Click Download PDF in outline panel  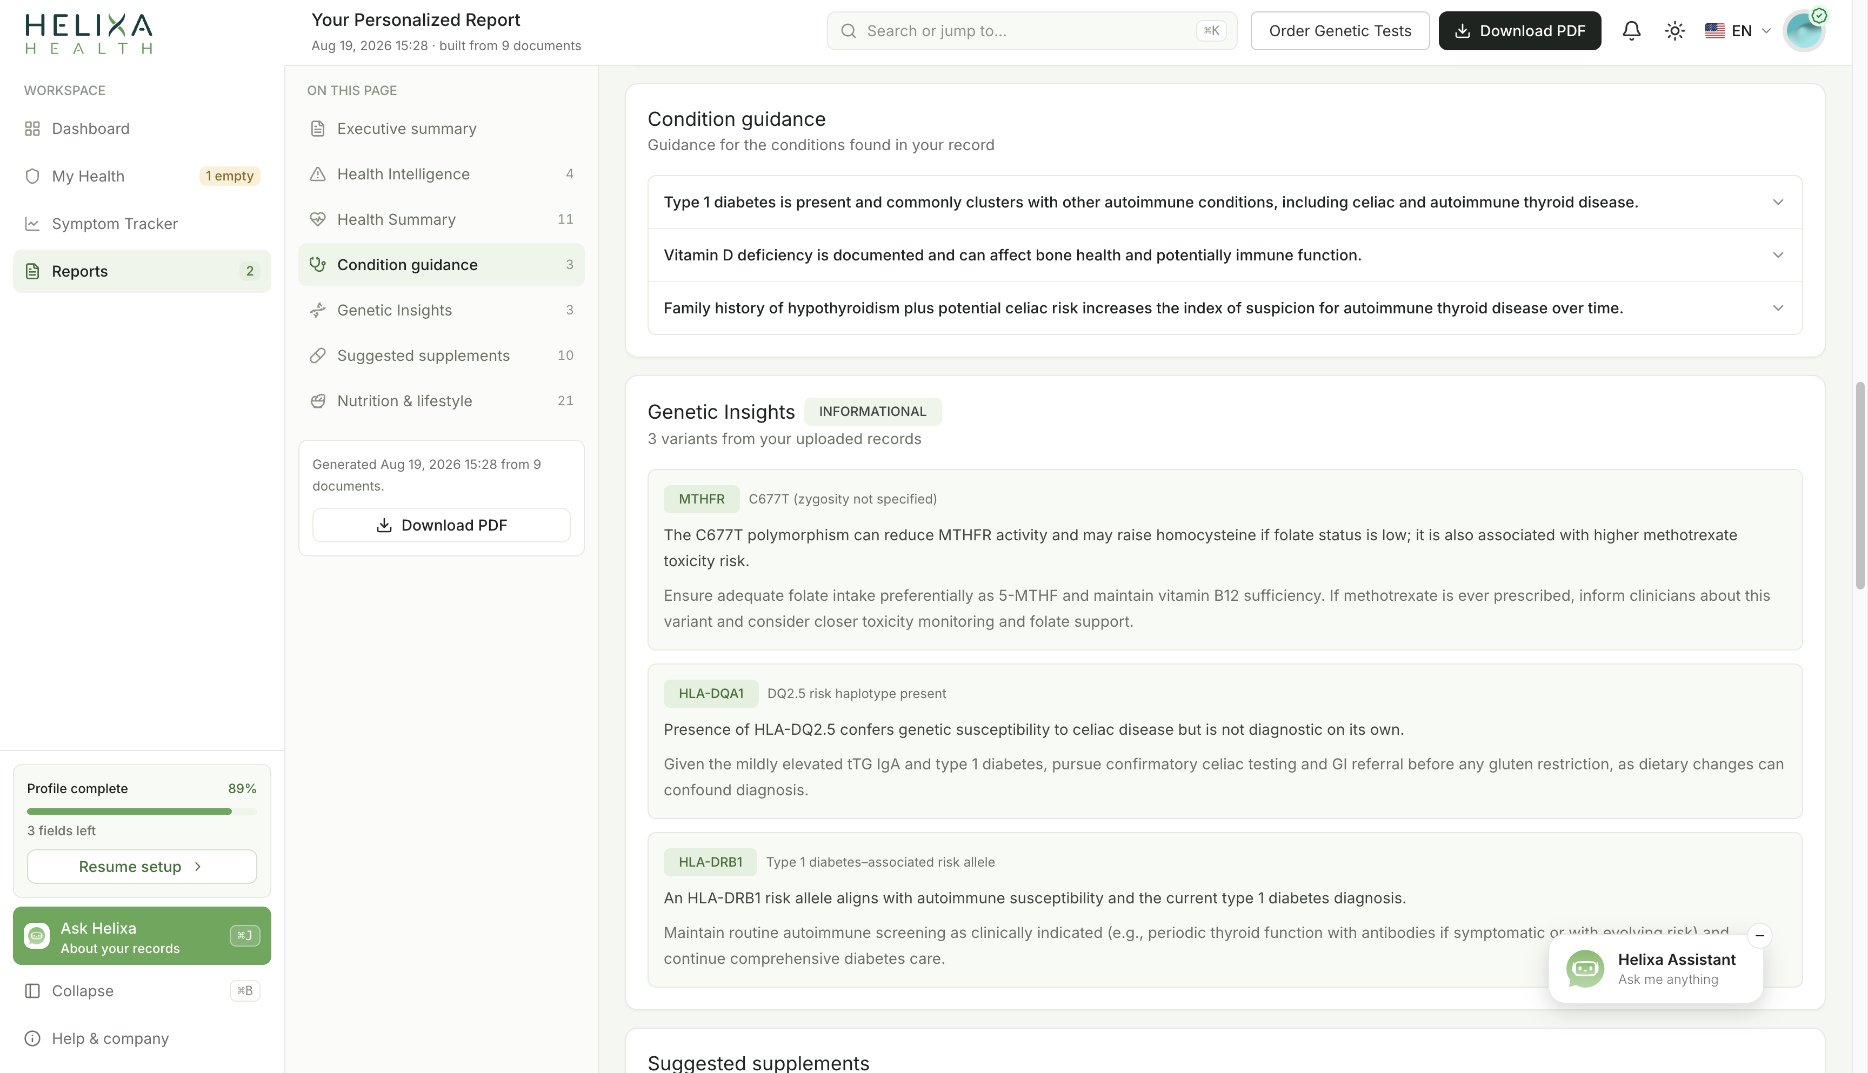[441, 526]
